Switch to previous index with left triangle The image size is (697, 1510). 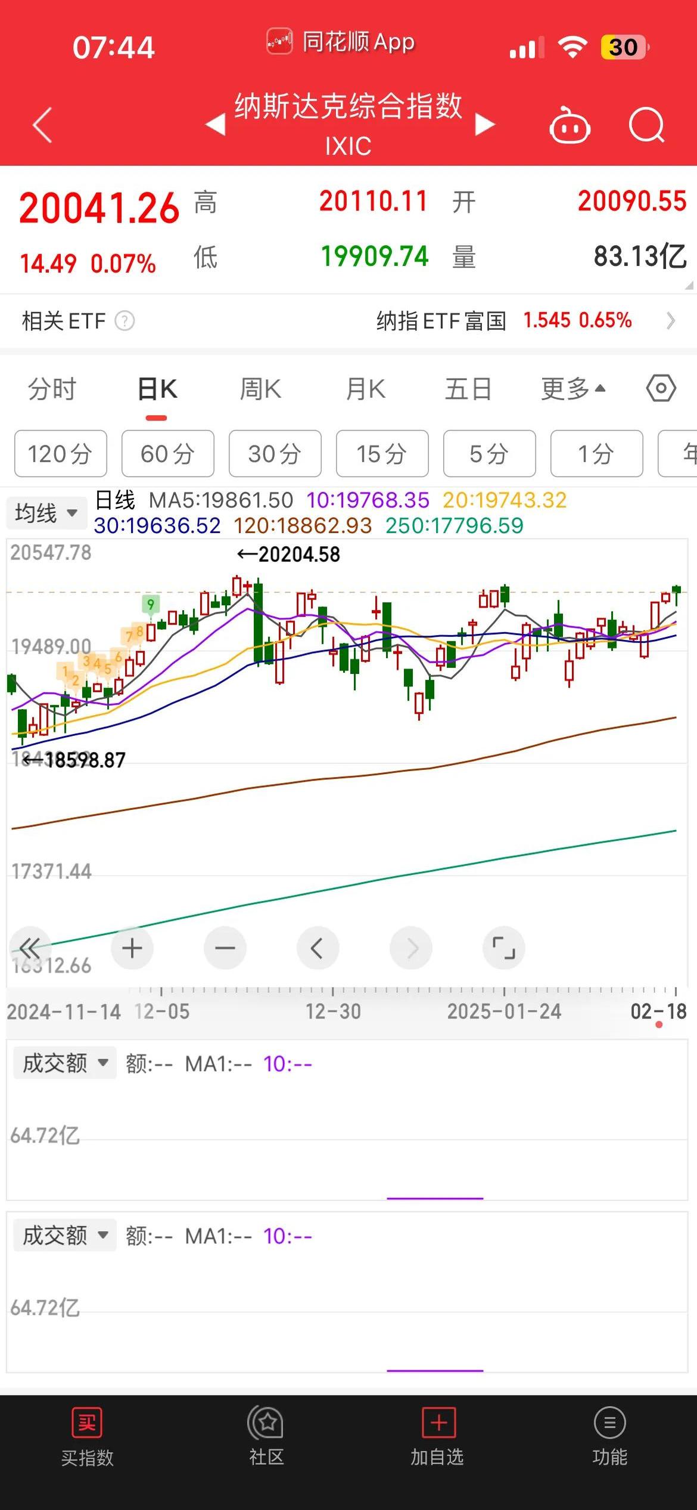tap(215, 125)
